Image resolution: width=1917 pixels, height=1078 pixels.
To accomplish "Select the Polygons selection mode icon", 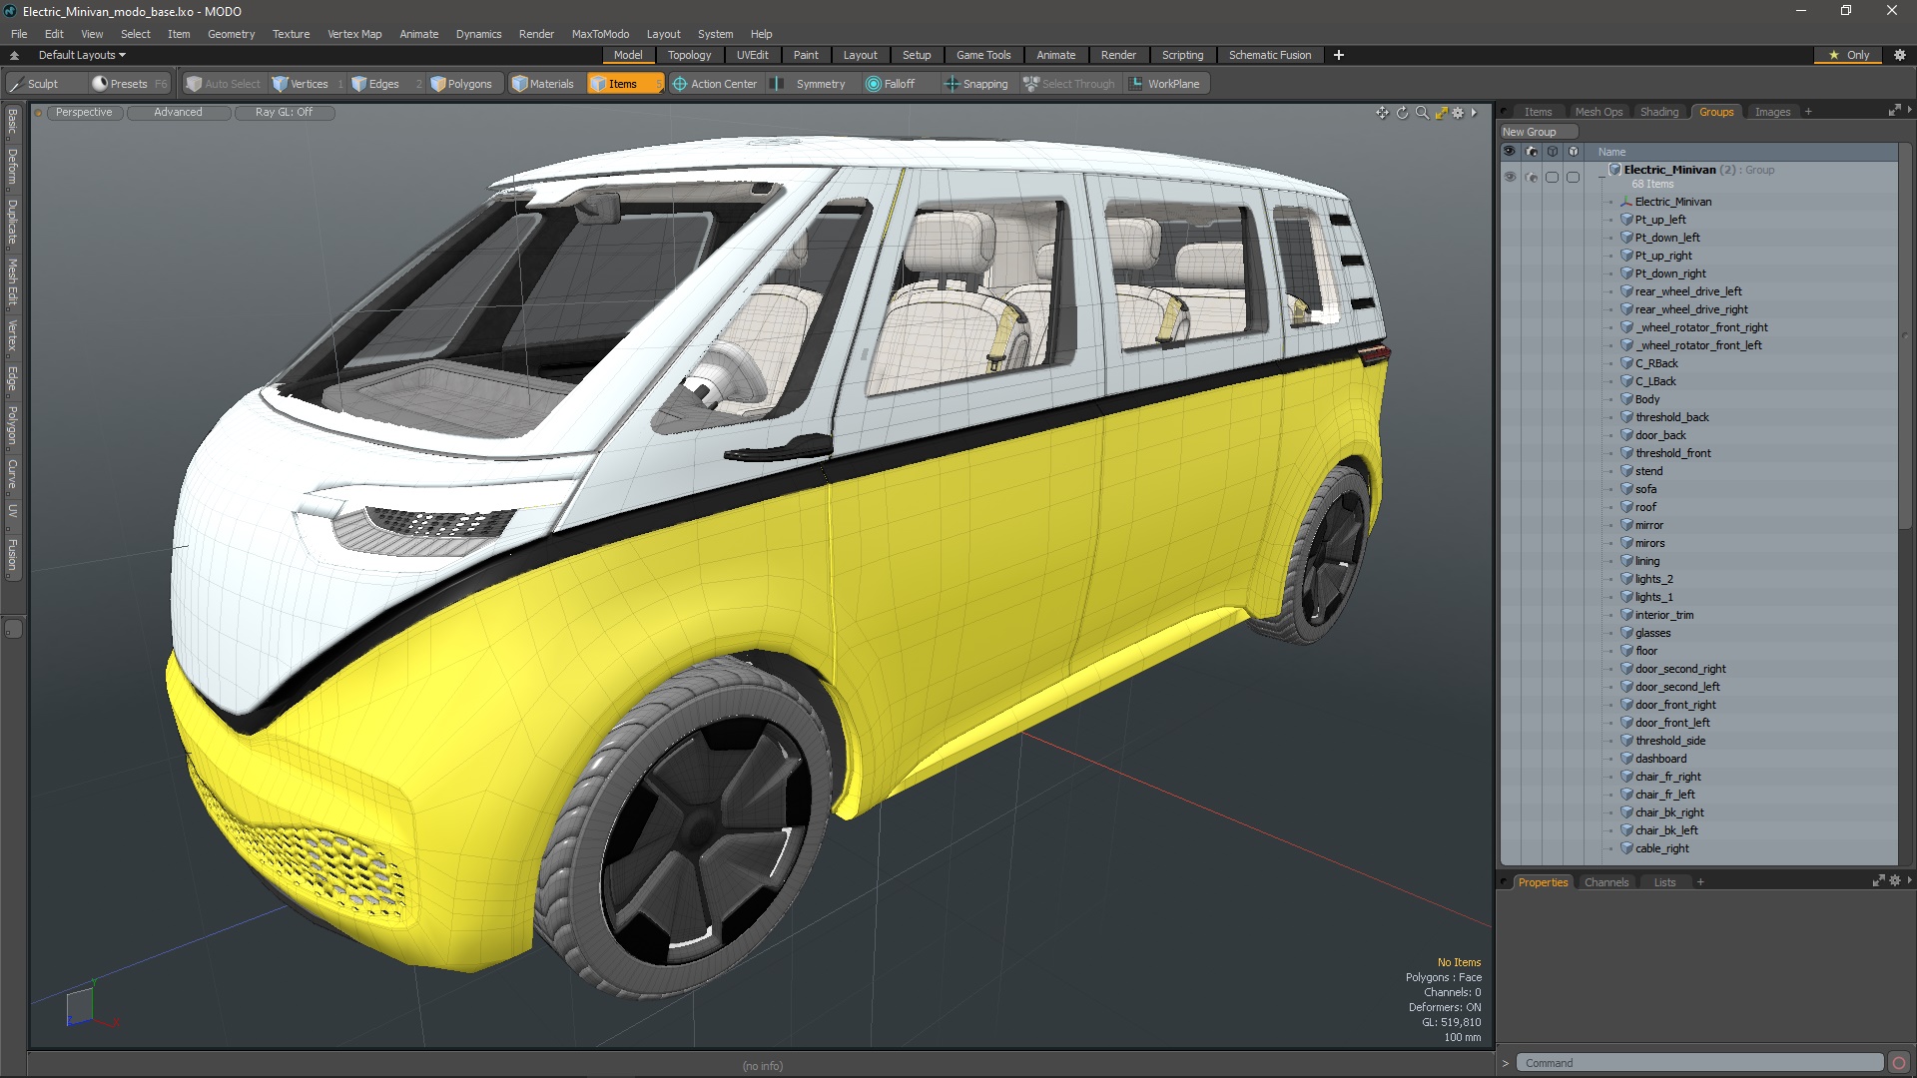I will pyautogui.click(x=438, y=84).
